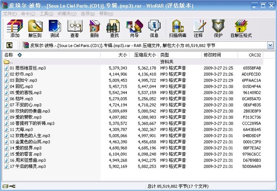Image resolution: width=277 pixels, height=191 pixels.
Task: Minimize the WinRAR window
Action: 254,6
